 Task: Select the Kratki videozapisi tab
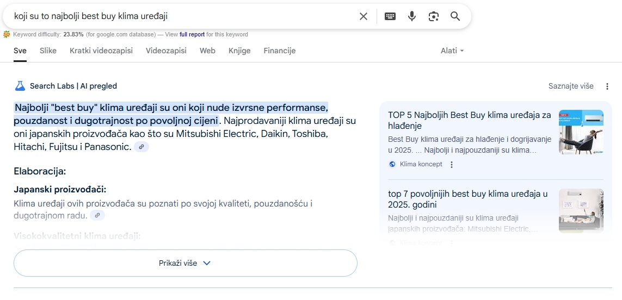[101, 51]
